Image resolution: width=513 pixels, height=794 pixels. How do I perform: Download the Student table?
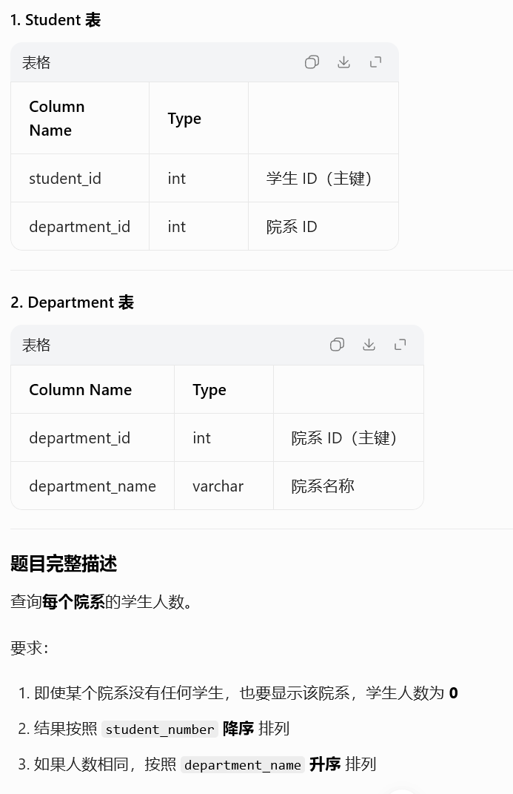(x=343, y=62)
